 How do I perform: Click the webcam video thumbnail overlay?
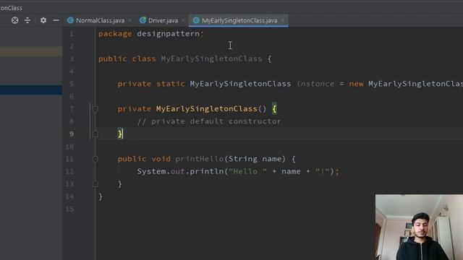(419, 227)
